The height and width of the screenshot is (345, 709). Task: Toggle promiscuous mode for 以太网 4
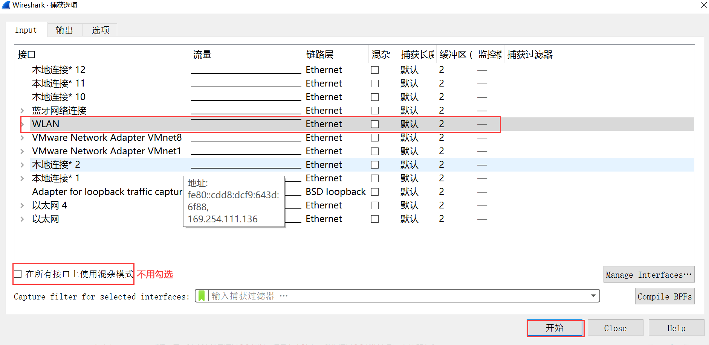[374, 205]
